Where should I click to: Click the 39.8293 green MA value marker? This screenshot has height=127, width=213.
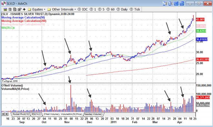[201, 31]
